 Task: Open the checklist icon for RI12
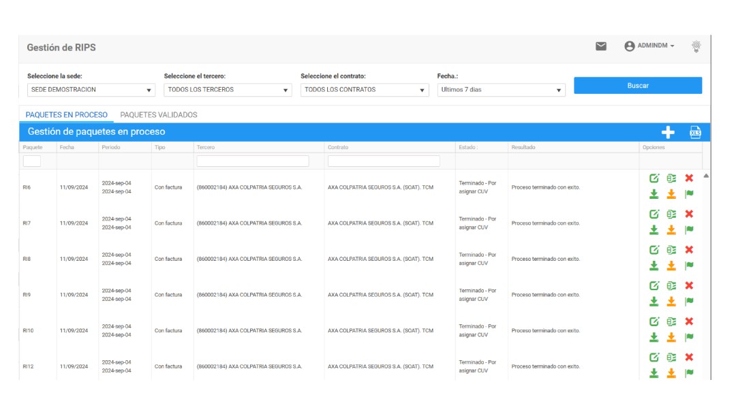pyautogui.click(x=671, y=357)
